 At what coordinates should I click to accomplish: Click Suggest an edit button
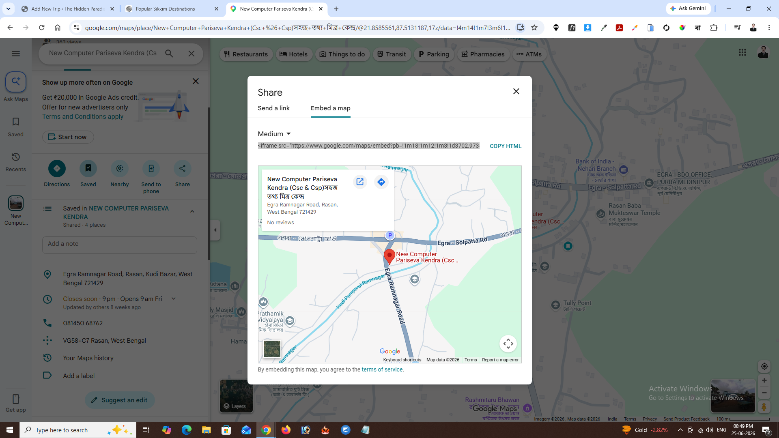(x=120, y=400)
